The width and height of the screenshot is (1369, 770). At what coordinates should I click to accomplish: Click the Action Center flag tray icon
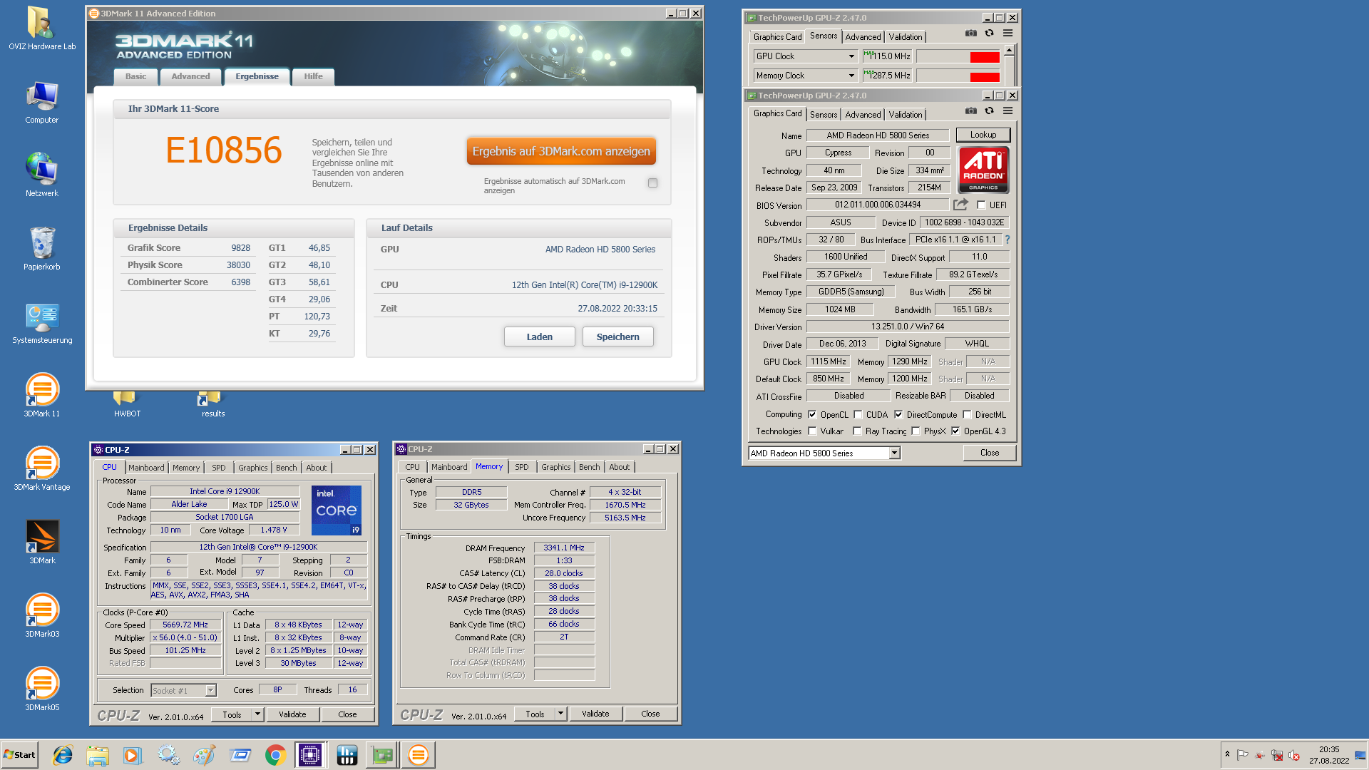click(x=1243, y=755)
